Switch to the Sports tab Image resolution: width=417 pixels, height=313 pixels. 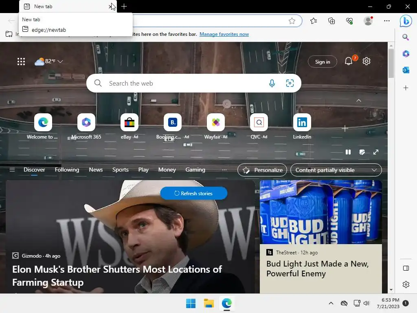pyautogui.click(x=121, y=170)
